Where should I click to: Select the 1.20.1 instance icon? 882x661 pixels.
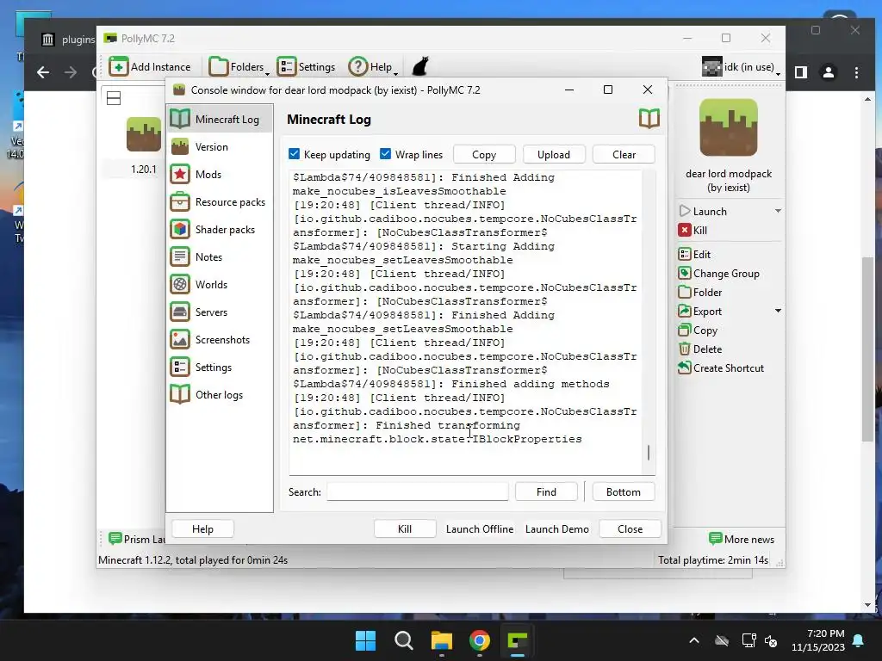(144, 133)
